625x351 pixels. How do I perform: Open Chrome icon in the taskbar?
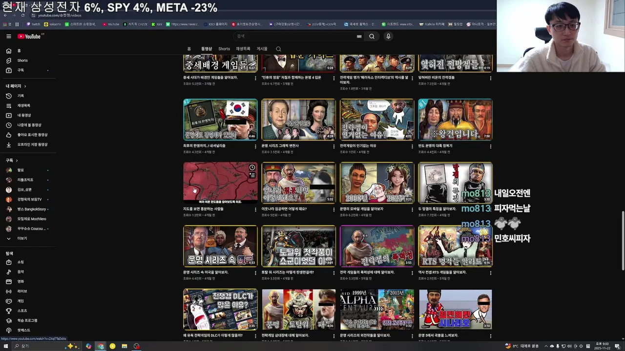point(101,346)
